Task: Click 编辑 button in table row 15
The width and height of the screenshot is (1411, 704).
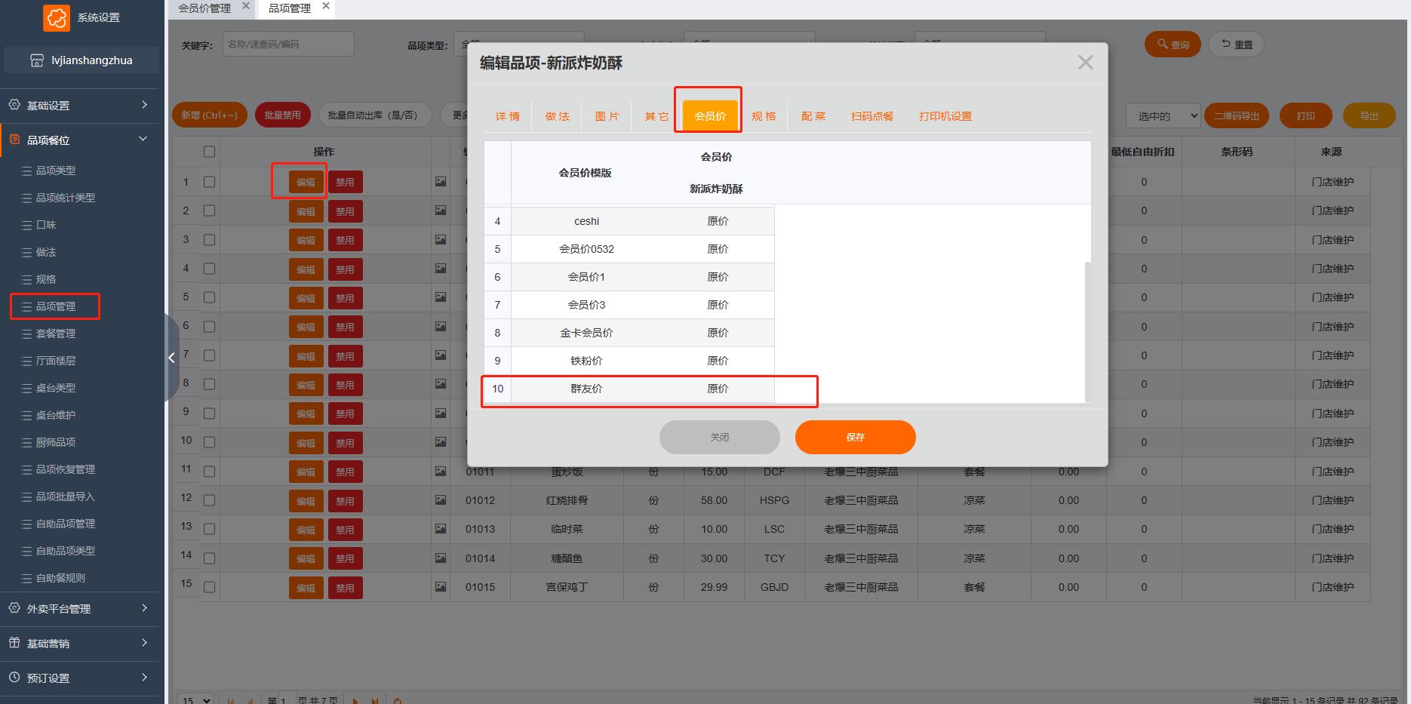Action: click(306, 588)
